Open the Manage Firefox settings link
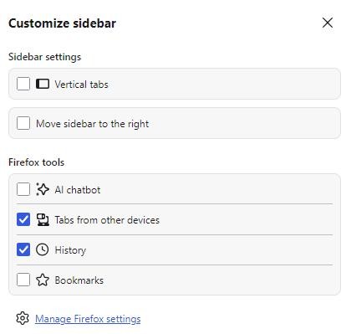This screenshot has width=346, height=334. tap(88, 319)
